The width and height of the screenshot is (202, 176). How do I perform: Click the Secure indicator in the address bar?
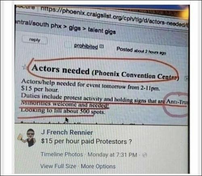[26, 7]
